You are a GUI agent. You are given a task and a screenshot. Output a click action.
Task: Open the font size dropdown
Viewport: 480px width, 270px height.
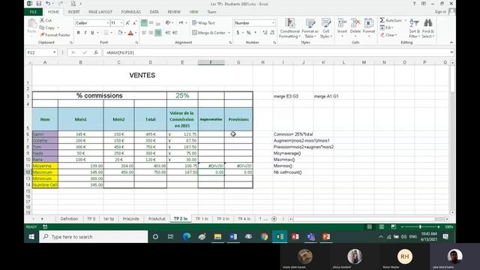[121, 23]
